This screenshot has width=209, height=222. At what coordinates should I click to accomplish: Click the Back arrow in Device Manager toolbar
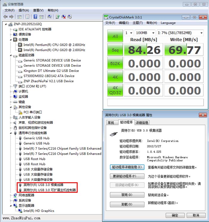pos(5,17)
